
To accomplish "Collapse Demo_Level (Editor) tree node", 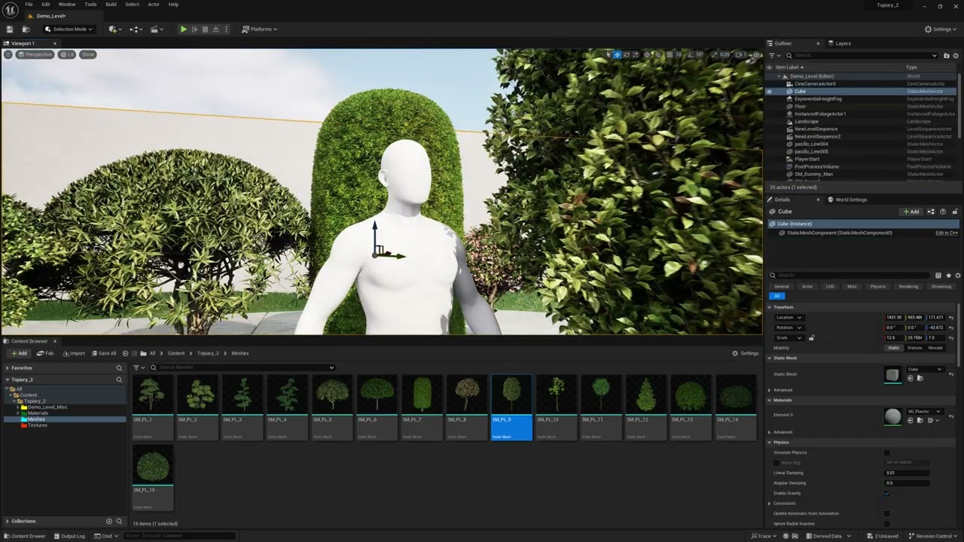I will point(779,76).
